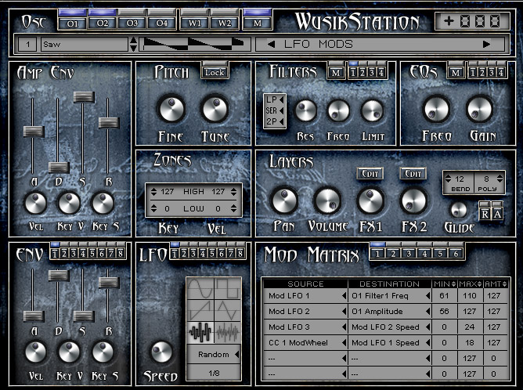
Task: Open the LP filter type selector
Action: (275, 99)
